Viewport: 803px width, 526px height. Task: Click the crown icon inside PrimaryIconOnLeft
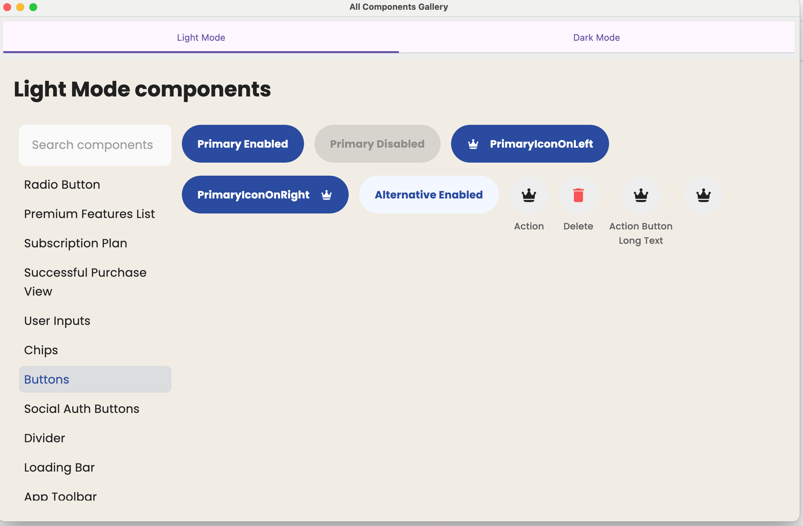click(473, 144)
